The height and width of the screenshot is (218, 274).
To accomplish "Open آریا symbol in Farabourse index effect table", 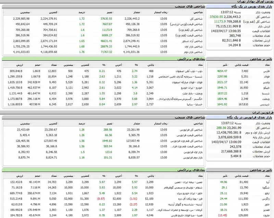I will coord(268,182).
